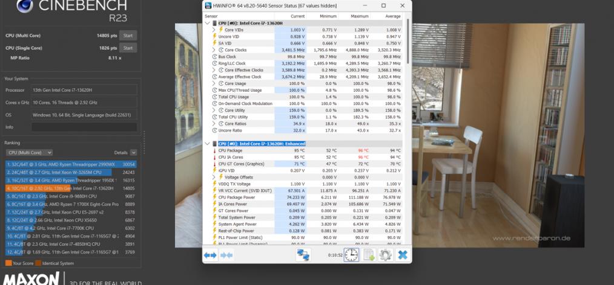This screenshot has height=285, width=614.
Task: Click the red 96 °C CPU Package maximum
Action: [x=363, y=150]
